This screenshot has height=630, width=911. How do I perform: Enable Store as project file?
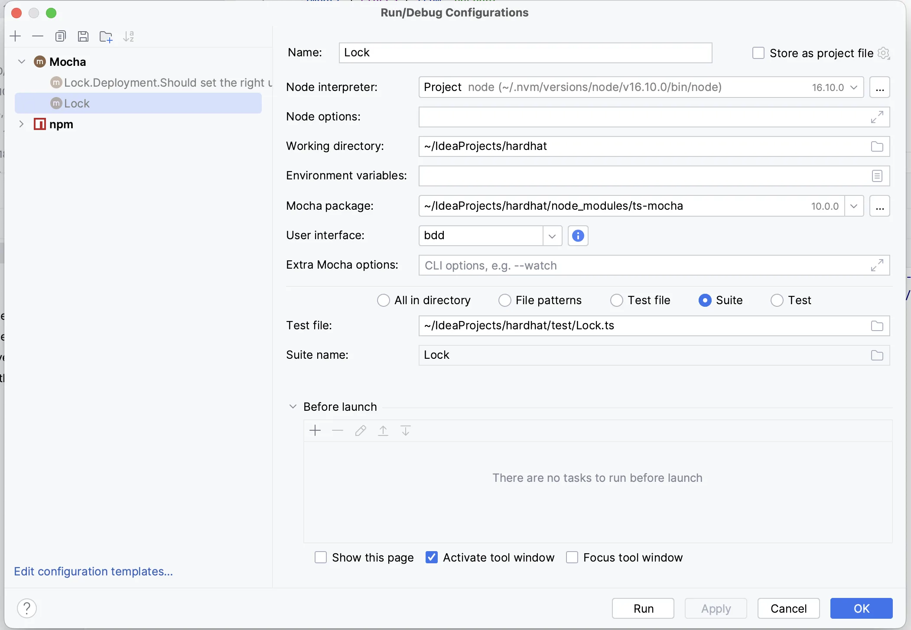coord(758,53)
